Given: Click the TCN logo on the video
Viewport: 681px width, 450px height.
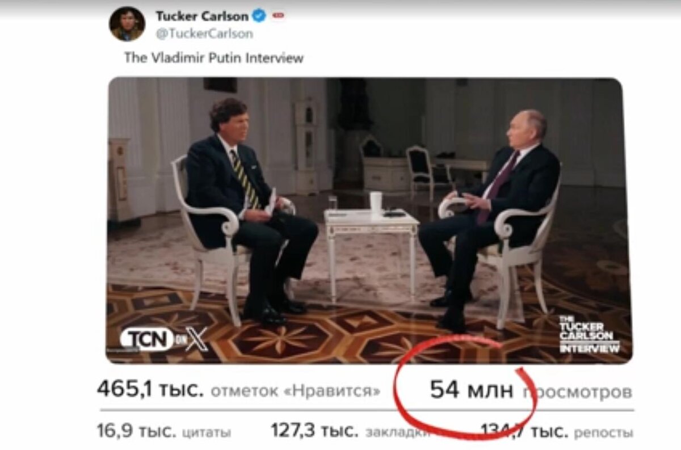Looking at the screenshot, I should tap(147, 339).
